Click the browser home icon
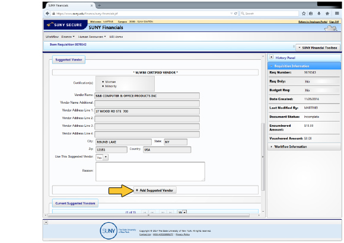Image resolution: width=344 pixels, height=243 pixels. coord(327,14)
